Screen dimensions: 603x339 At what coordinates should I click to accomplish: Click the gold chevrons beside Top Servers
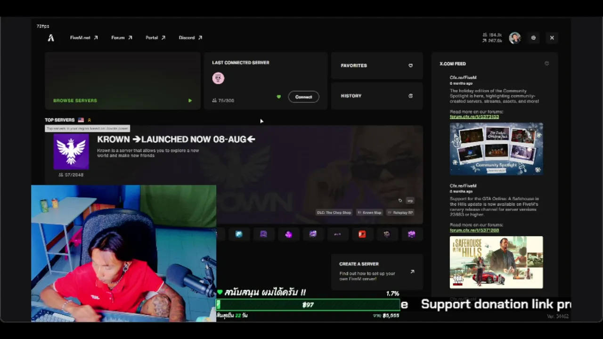[89, 120]
